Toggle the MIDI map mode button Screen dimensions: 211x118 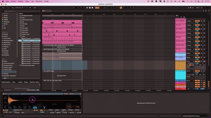(x=197, y=8)
